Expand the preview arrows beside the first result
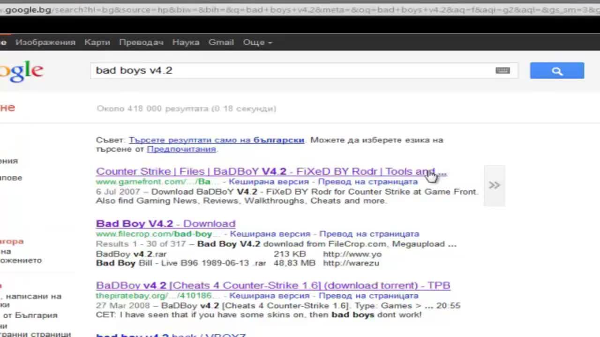Image resolution: width=600 pixels, height=337 pixels. click(x=494, y=185)
